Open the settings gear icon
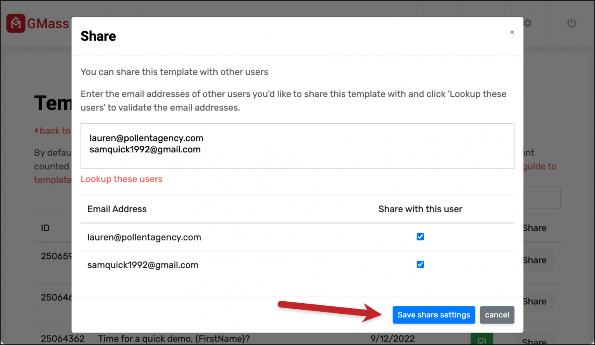 point(527,23)
